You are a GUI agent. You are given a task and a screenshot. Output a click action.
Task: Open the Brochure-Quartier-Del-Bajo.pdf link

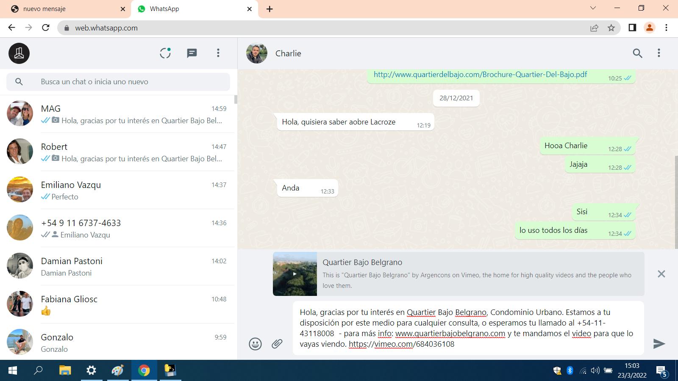pos(480,75)
